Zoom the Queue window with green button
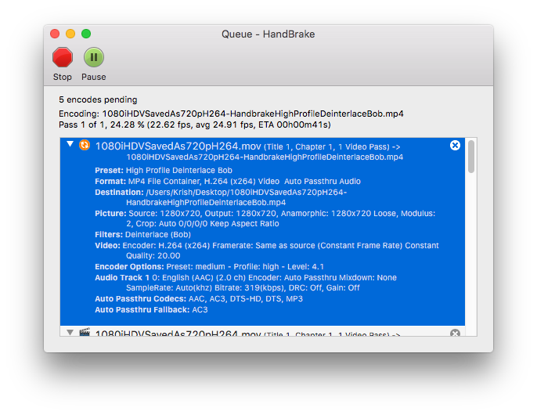The image size is (537, 415). point(86,34)
